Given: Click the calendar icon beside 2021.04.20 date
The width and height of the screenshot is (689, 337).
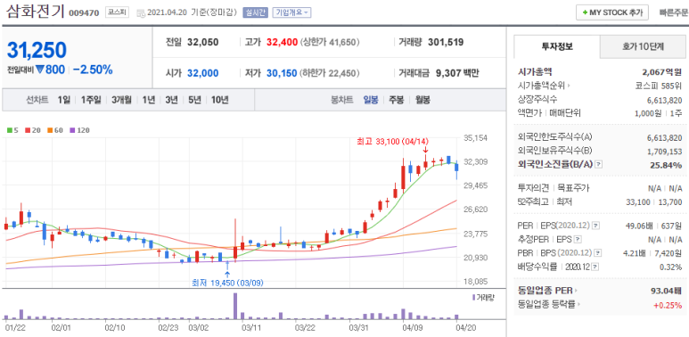Looking at the screenshot, I should [141, 13].
